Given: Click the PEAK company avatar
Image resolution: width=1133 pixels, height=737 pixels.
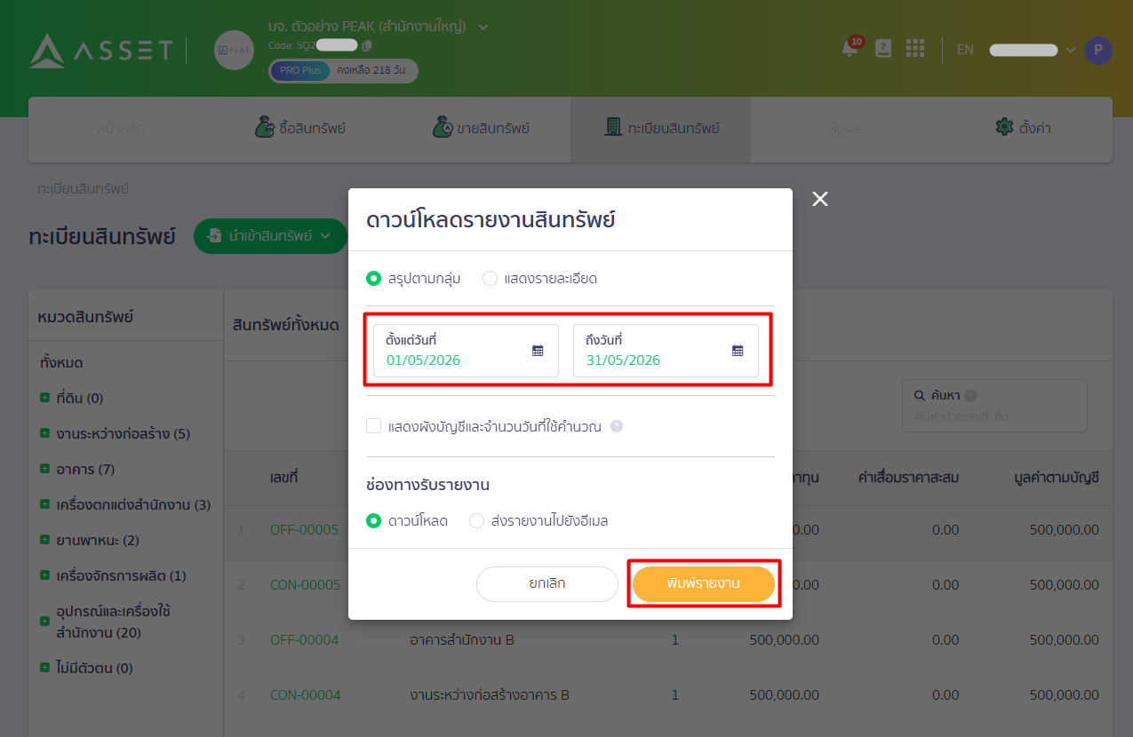Looking at the screenshot, I should (x=234, y=51).
